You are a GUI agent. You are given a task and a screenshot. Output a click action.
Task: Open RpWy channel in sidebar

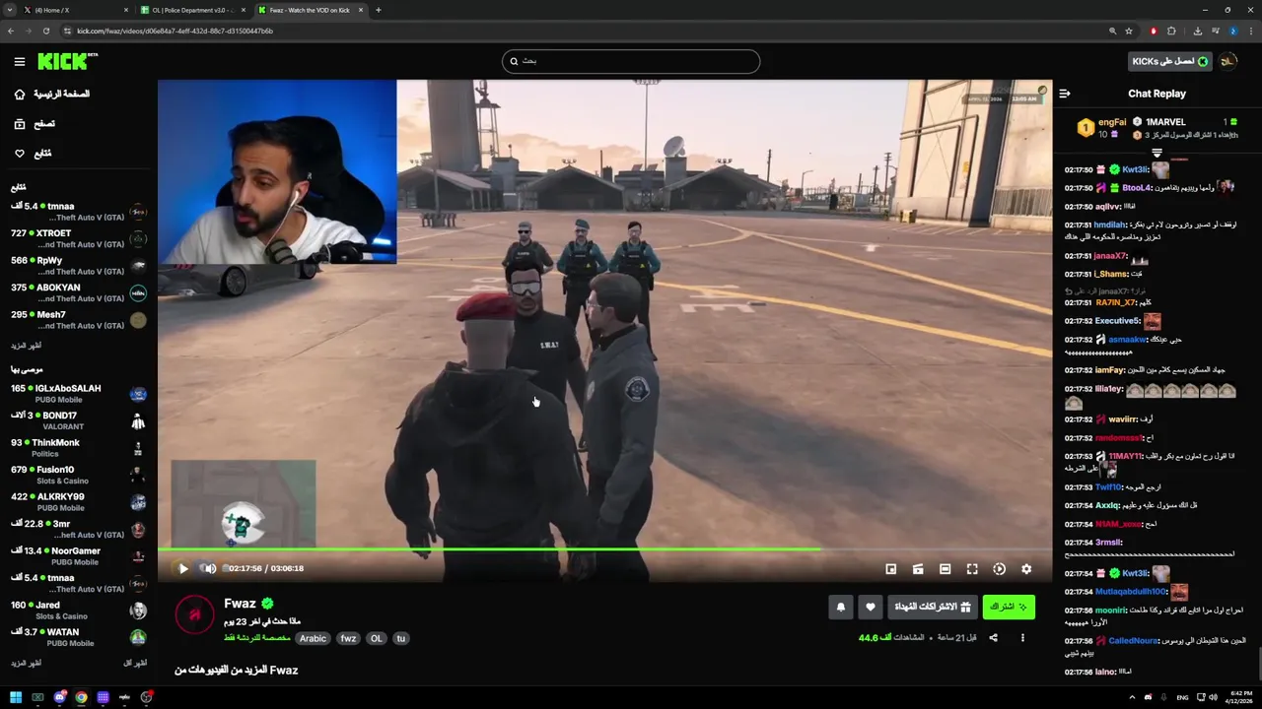(79, 266)
